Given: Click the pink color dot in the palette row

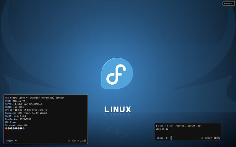Looking at the screenshot, I should [x=16, y=129].
